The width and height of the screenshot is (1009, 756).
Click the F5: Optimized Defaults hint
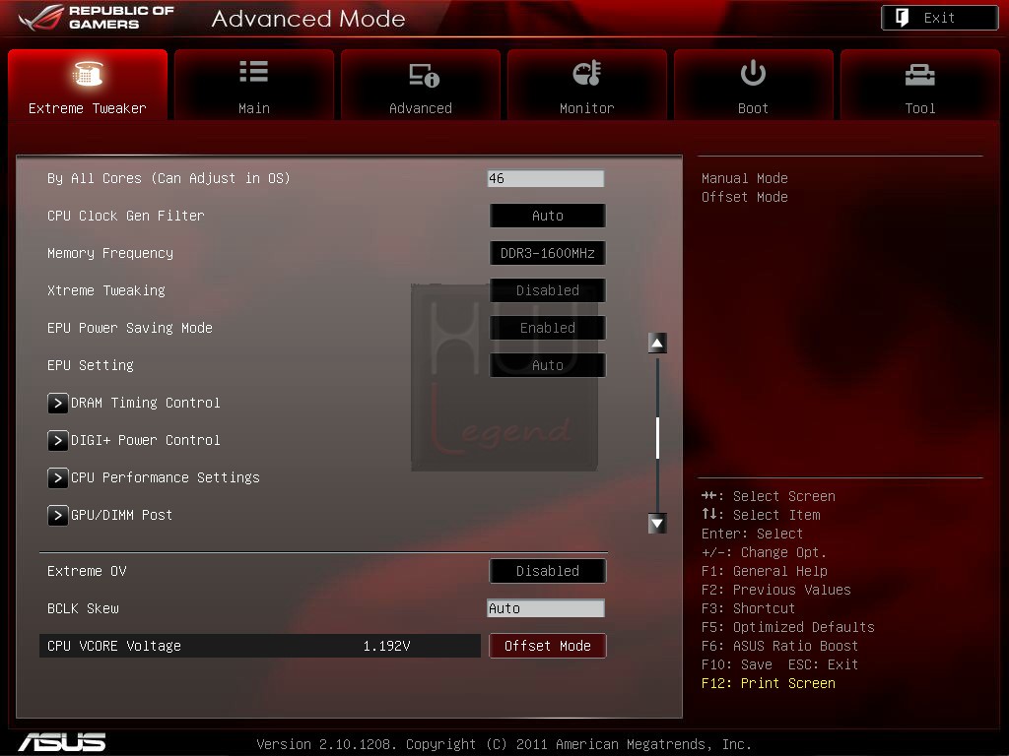click(788, 627)
